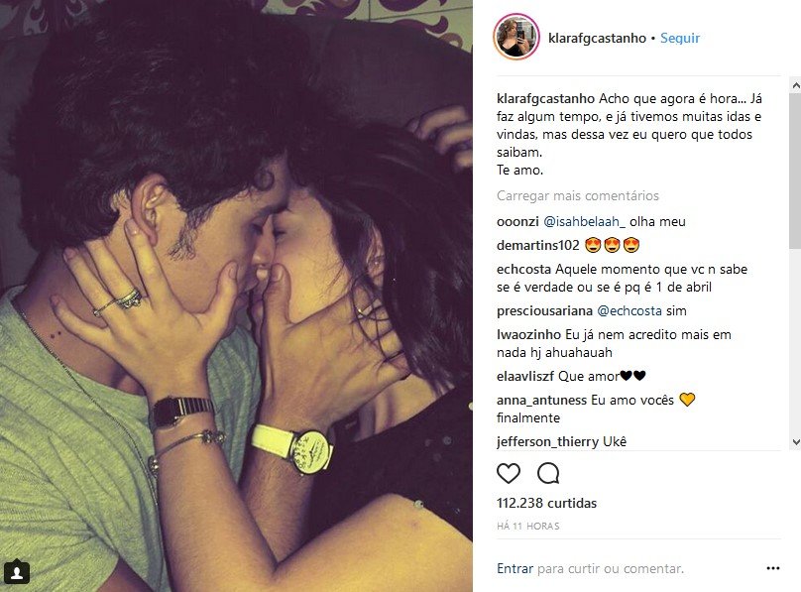
Task: Click scrollbar down arrow in comments
Action: tap(795, 442)
